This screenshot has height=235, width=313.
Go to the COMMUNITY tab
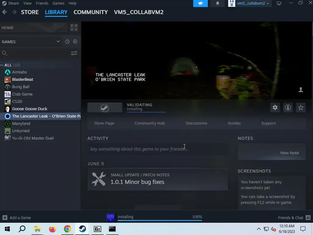90,12
